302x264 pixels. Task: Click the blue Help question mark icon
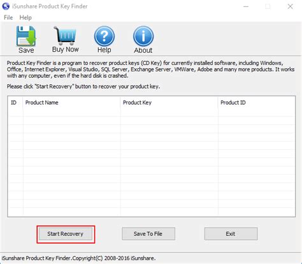click(x=104, y=36)
